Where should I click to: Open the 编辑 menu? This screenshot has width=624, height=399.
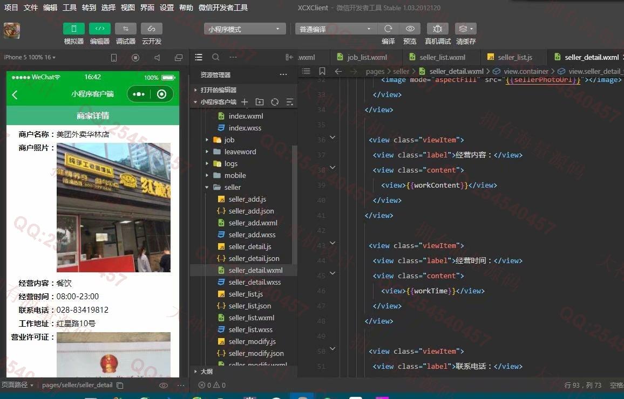(50, 8)
